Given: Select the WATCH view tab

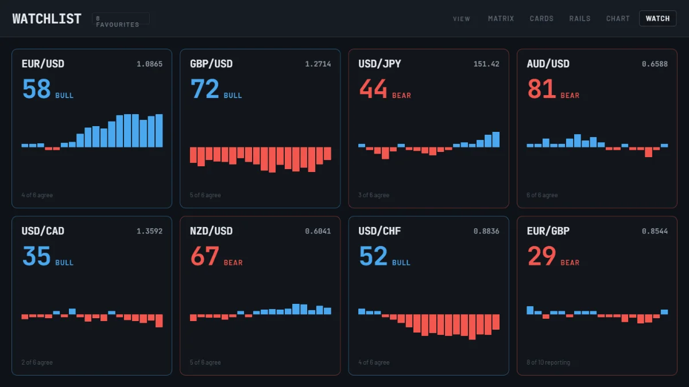Looking at the screenshot, I should click(x=657, y=18).
